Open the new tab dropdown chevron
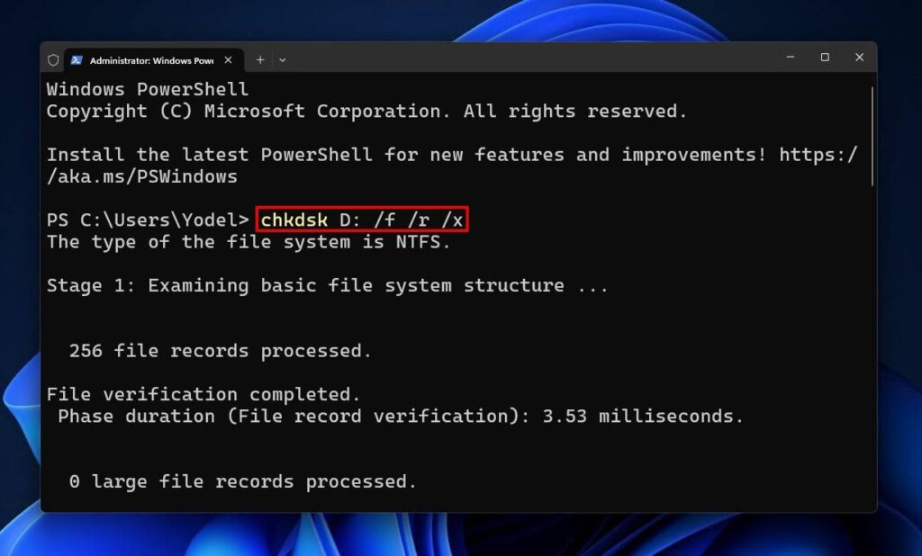Screen dimensions: 922x556 pos(282,58)
